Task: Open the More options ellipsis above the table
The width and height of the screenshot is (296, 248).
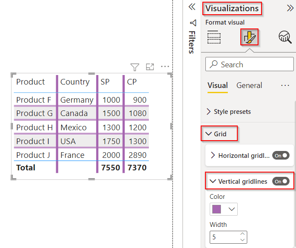Action: tap(165, 66)
